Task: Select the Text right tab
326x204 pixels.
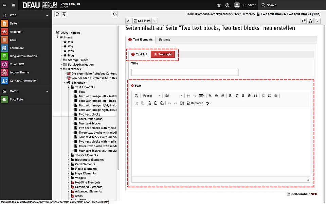Action: tap(163, 54)
